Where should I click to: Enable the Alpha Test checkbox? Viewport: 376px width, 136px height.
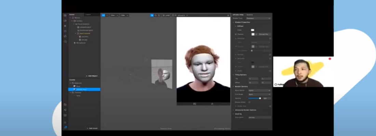pyautogui.click(x=270, y=106)
